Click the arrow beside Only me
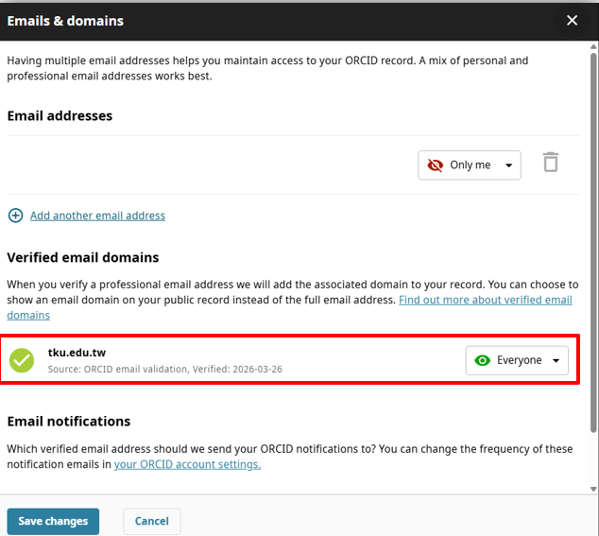Image resolution: width=599 pixels, height=536 pixels. pyautogui.click(x=508, y=165)
